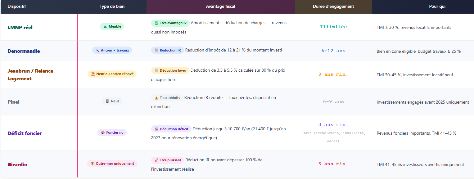Click the warning triangle icon in Taux réduits

coord(156,98)
